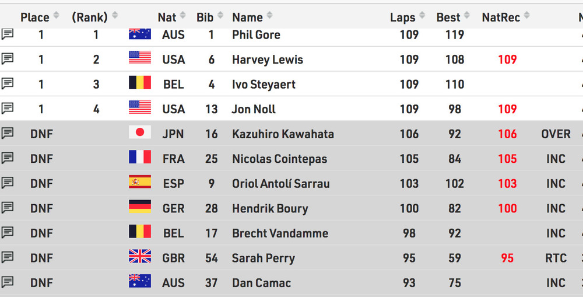
Task: Open comment icon on Dan Camac row
Action: coord(8,282)
